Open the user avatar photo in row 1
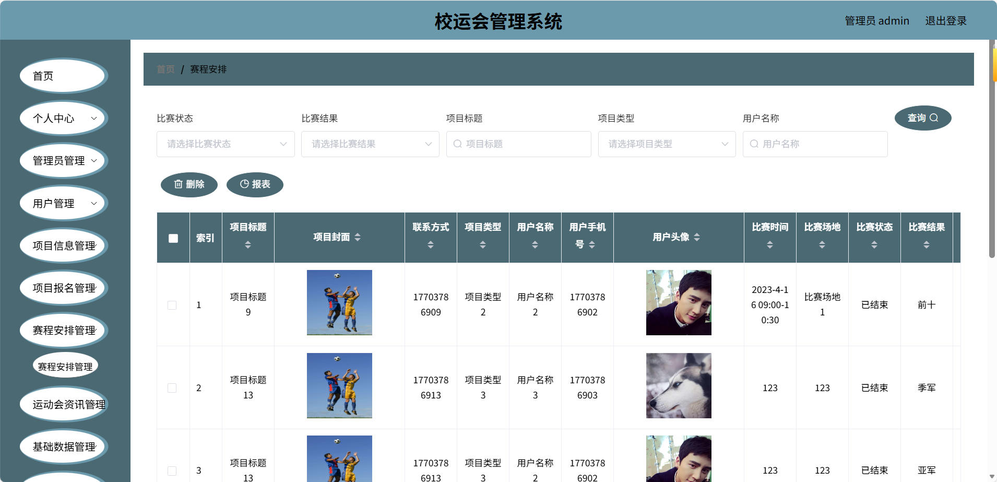Image resolution: width=997 pixels, height=482 pixels. click(x=679, y=302)
